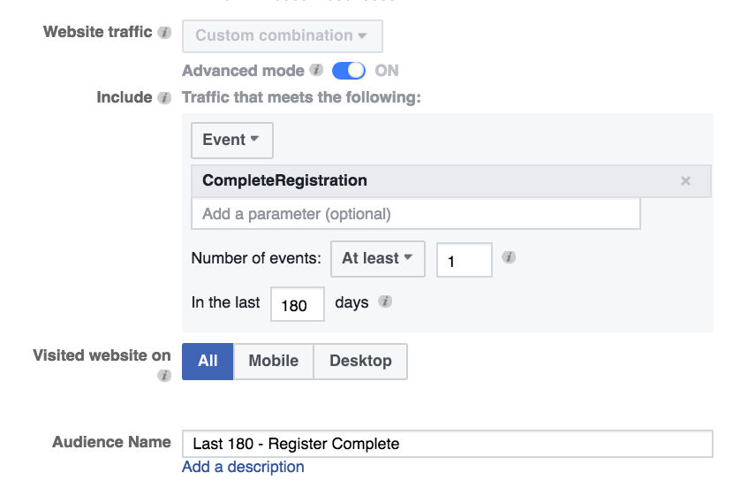Expand the Event dropdown

(231, 141)
